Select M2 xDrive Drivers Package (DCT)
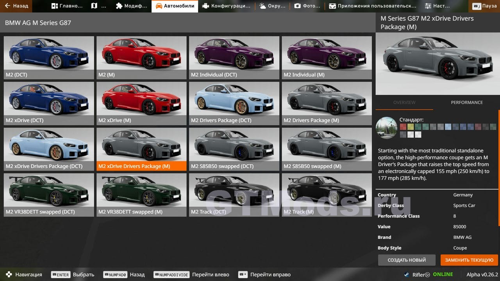The width and height of the screenshot is (500, 281). [49, 149]
